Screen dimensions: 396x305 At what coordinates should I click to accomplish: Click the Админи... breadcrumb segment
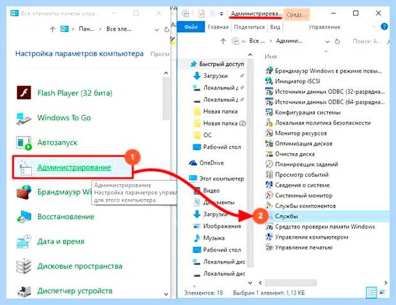(x=289, y=41)
